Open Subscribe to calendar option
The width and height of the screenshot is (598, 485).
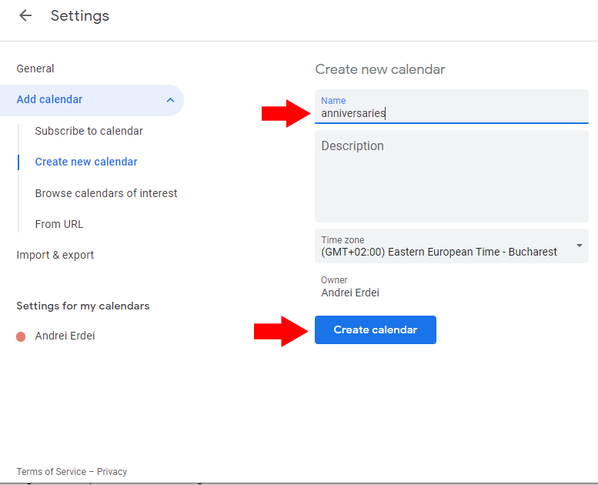[x=89, y=131]
